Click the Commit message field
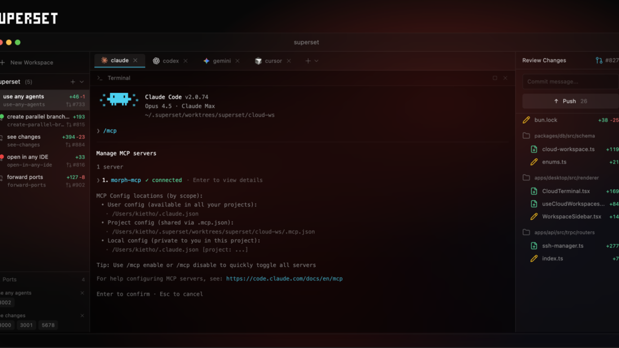The width and height of the screenshot is (619, 348). coord(571,82)
